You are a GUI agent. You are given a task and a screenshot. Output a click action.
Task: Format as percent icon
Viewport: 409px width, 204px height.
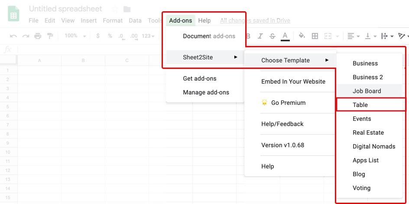[x=110, y=36]
